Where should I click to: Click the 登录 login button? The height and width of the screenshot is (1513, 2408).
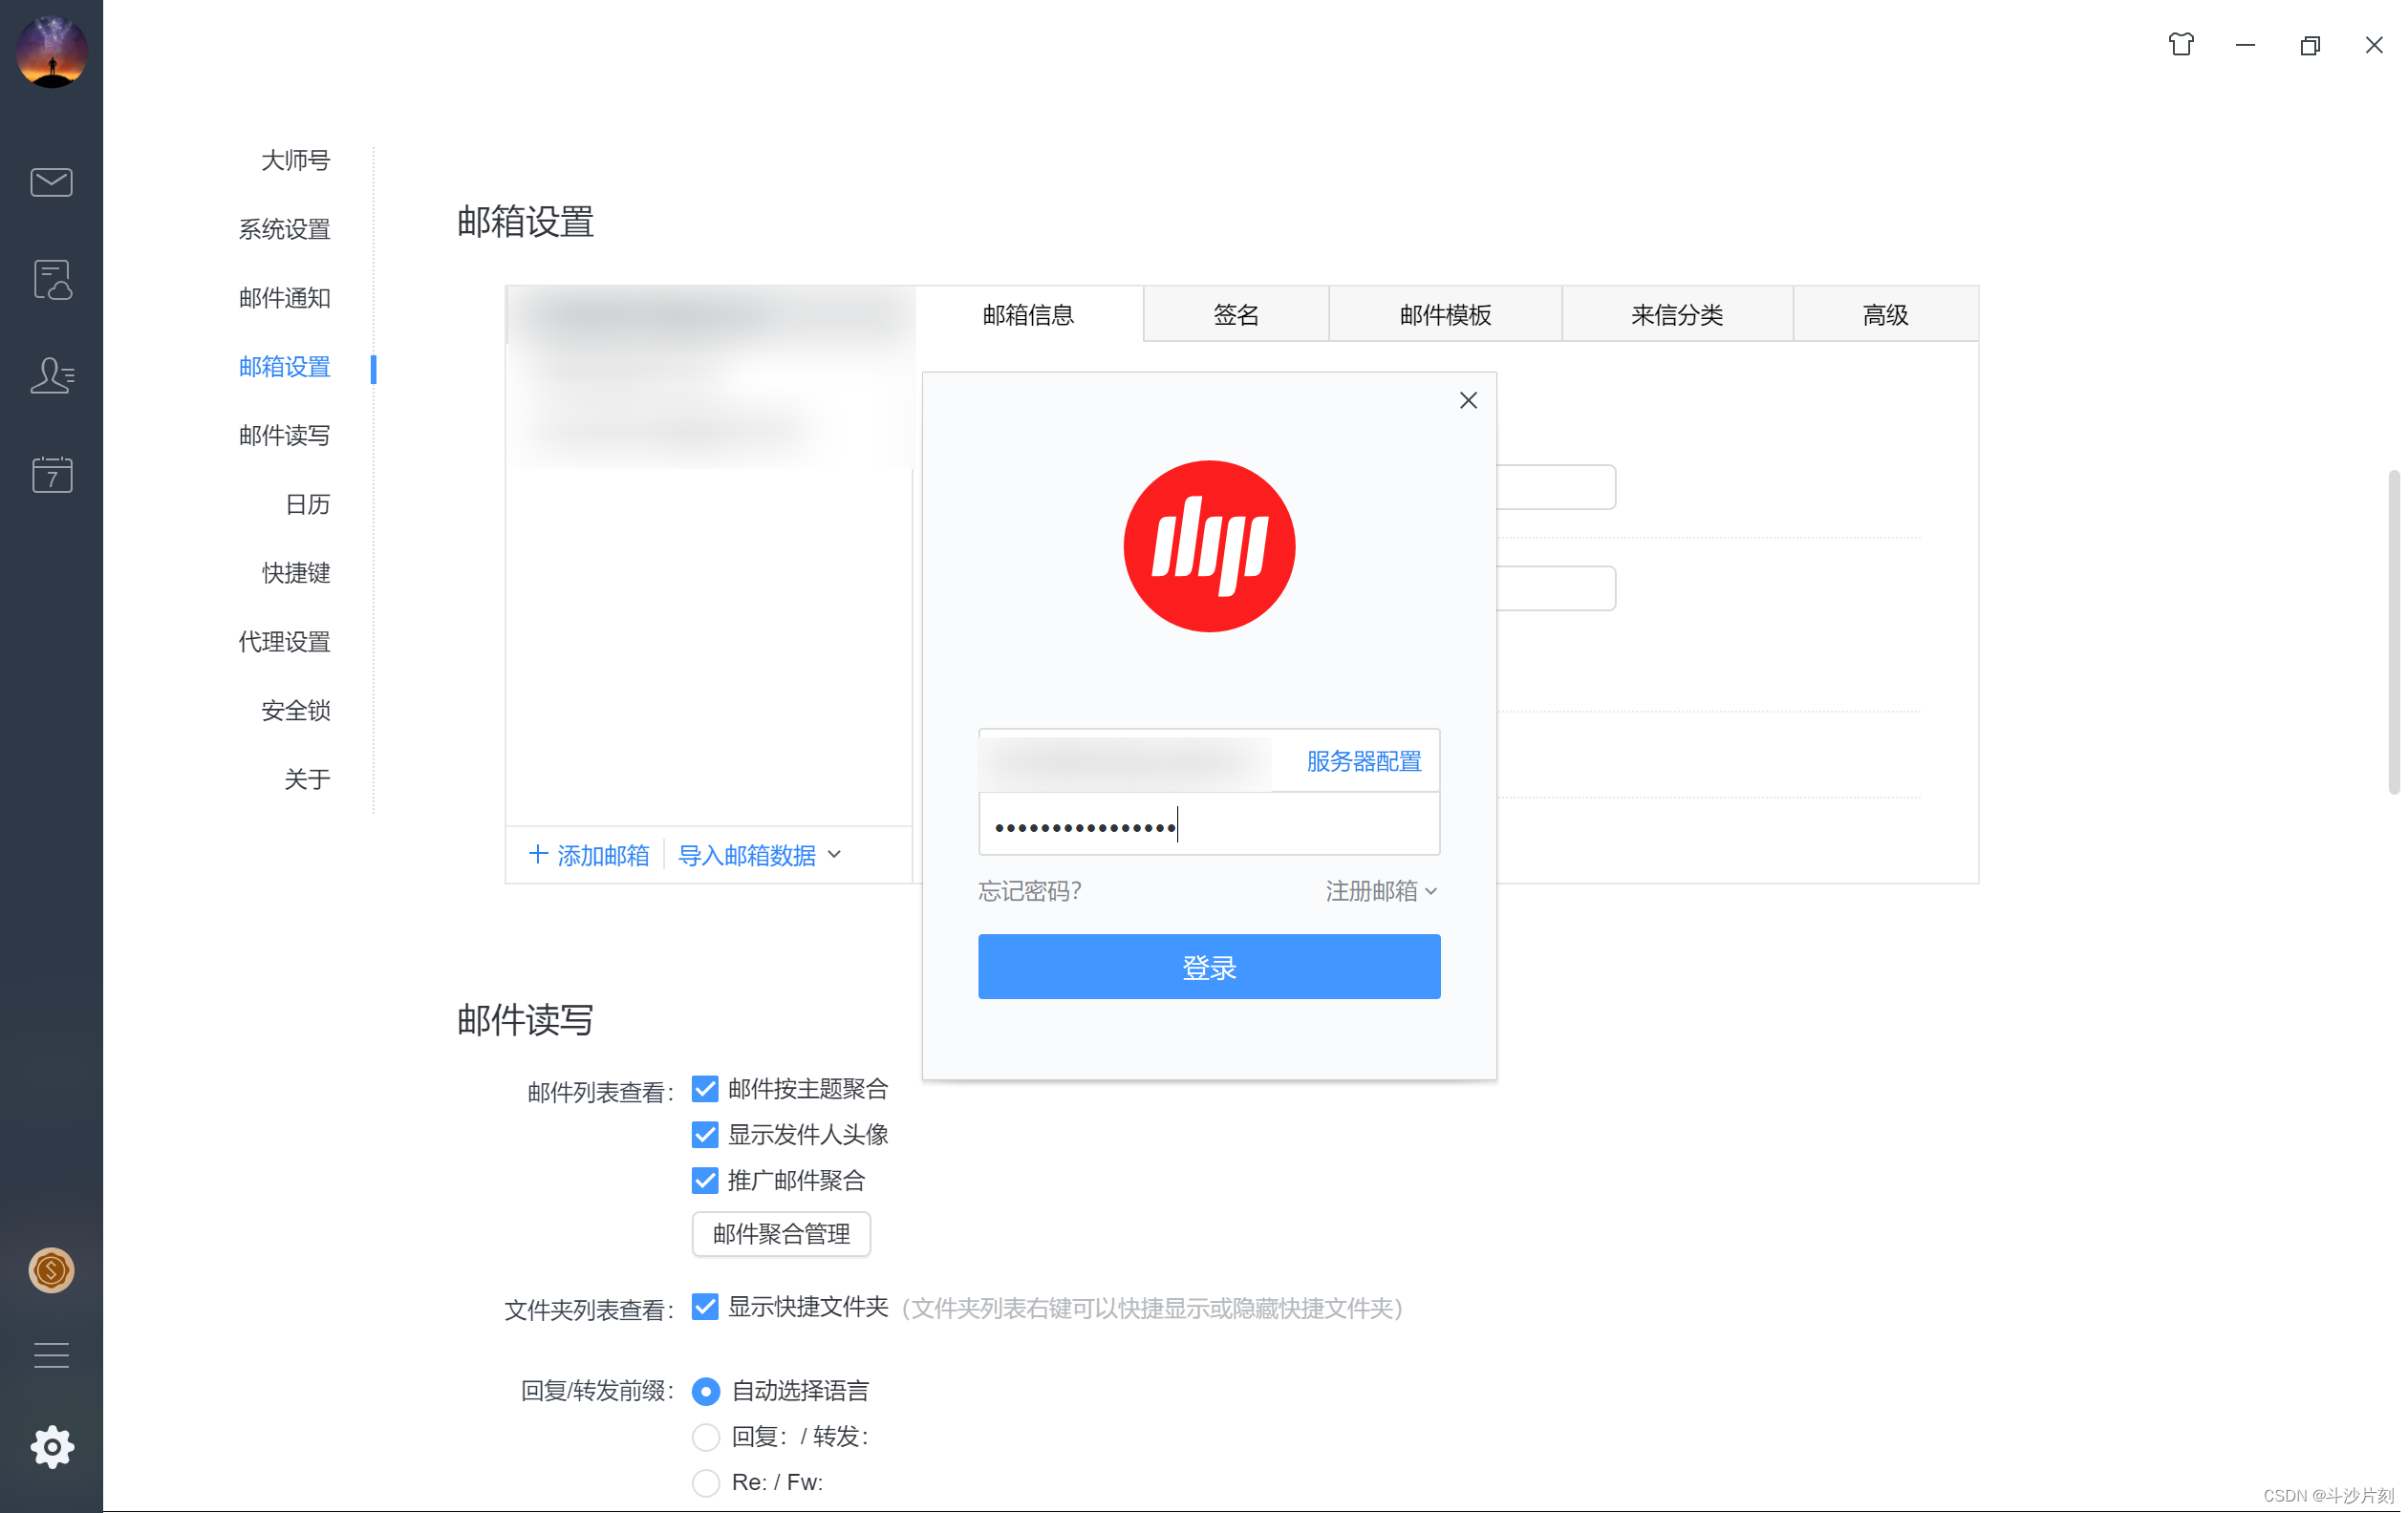click(1208, 967)
